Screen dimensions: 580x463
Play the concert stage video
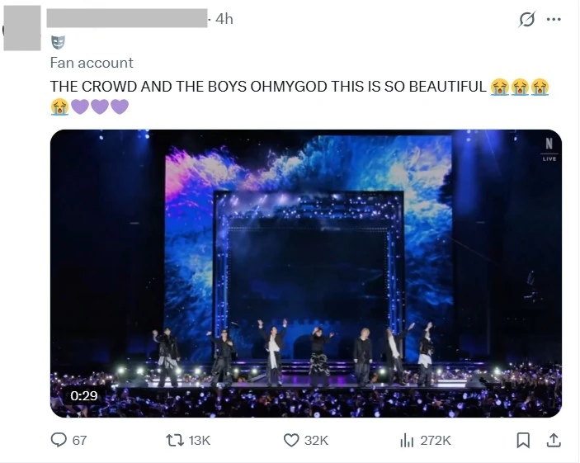[305, 272]
